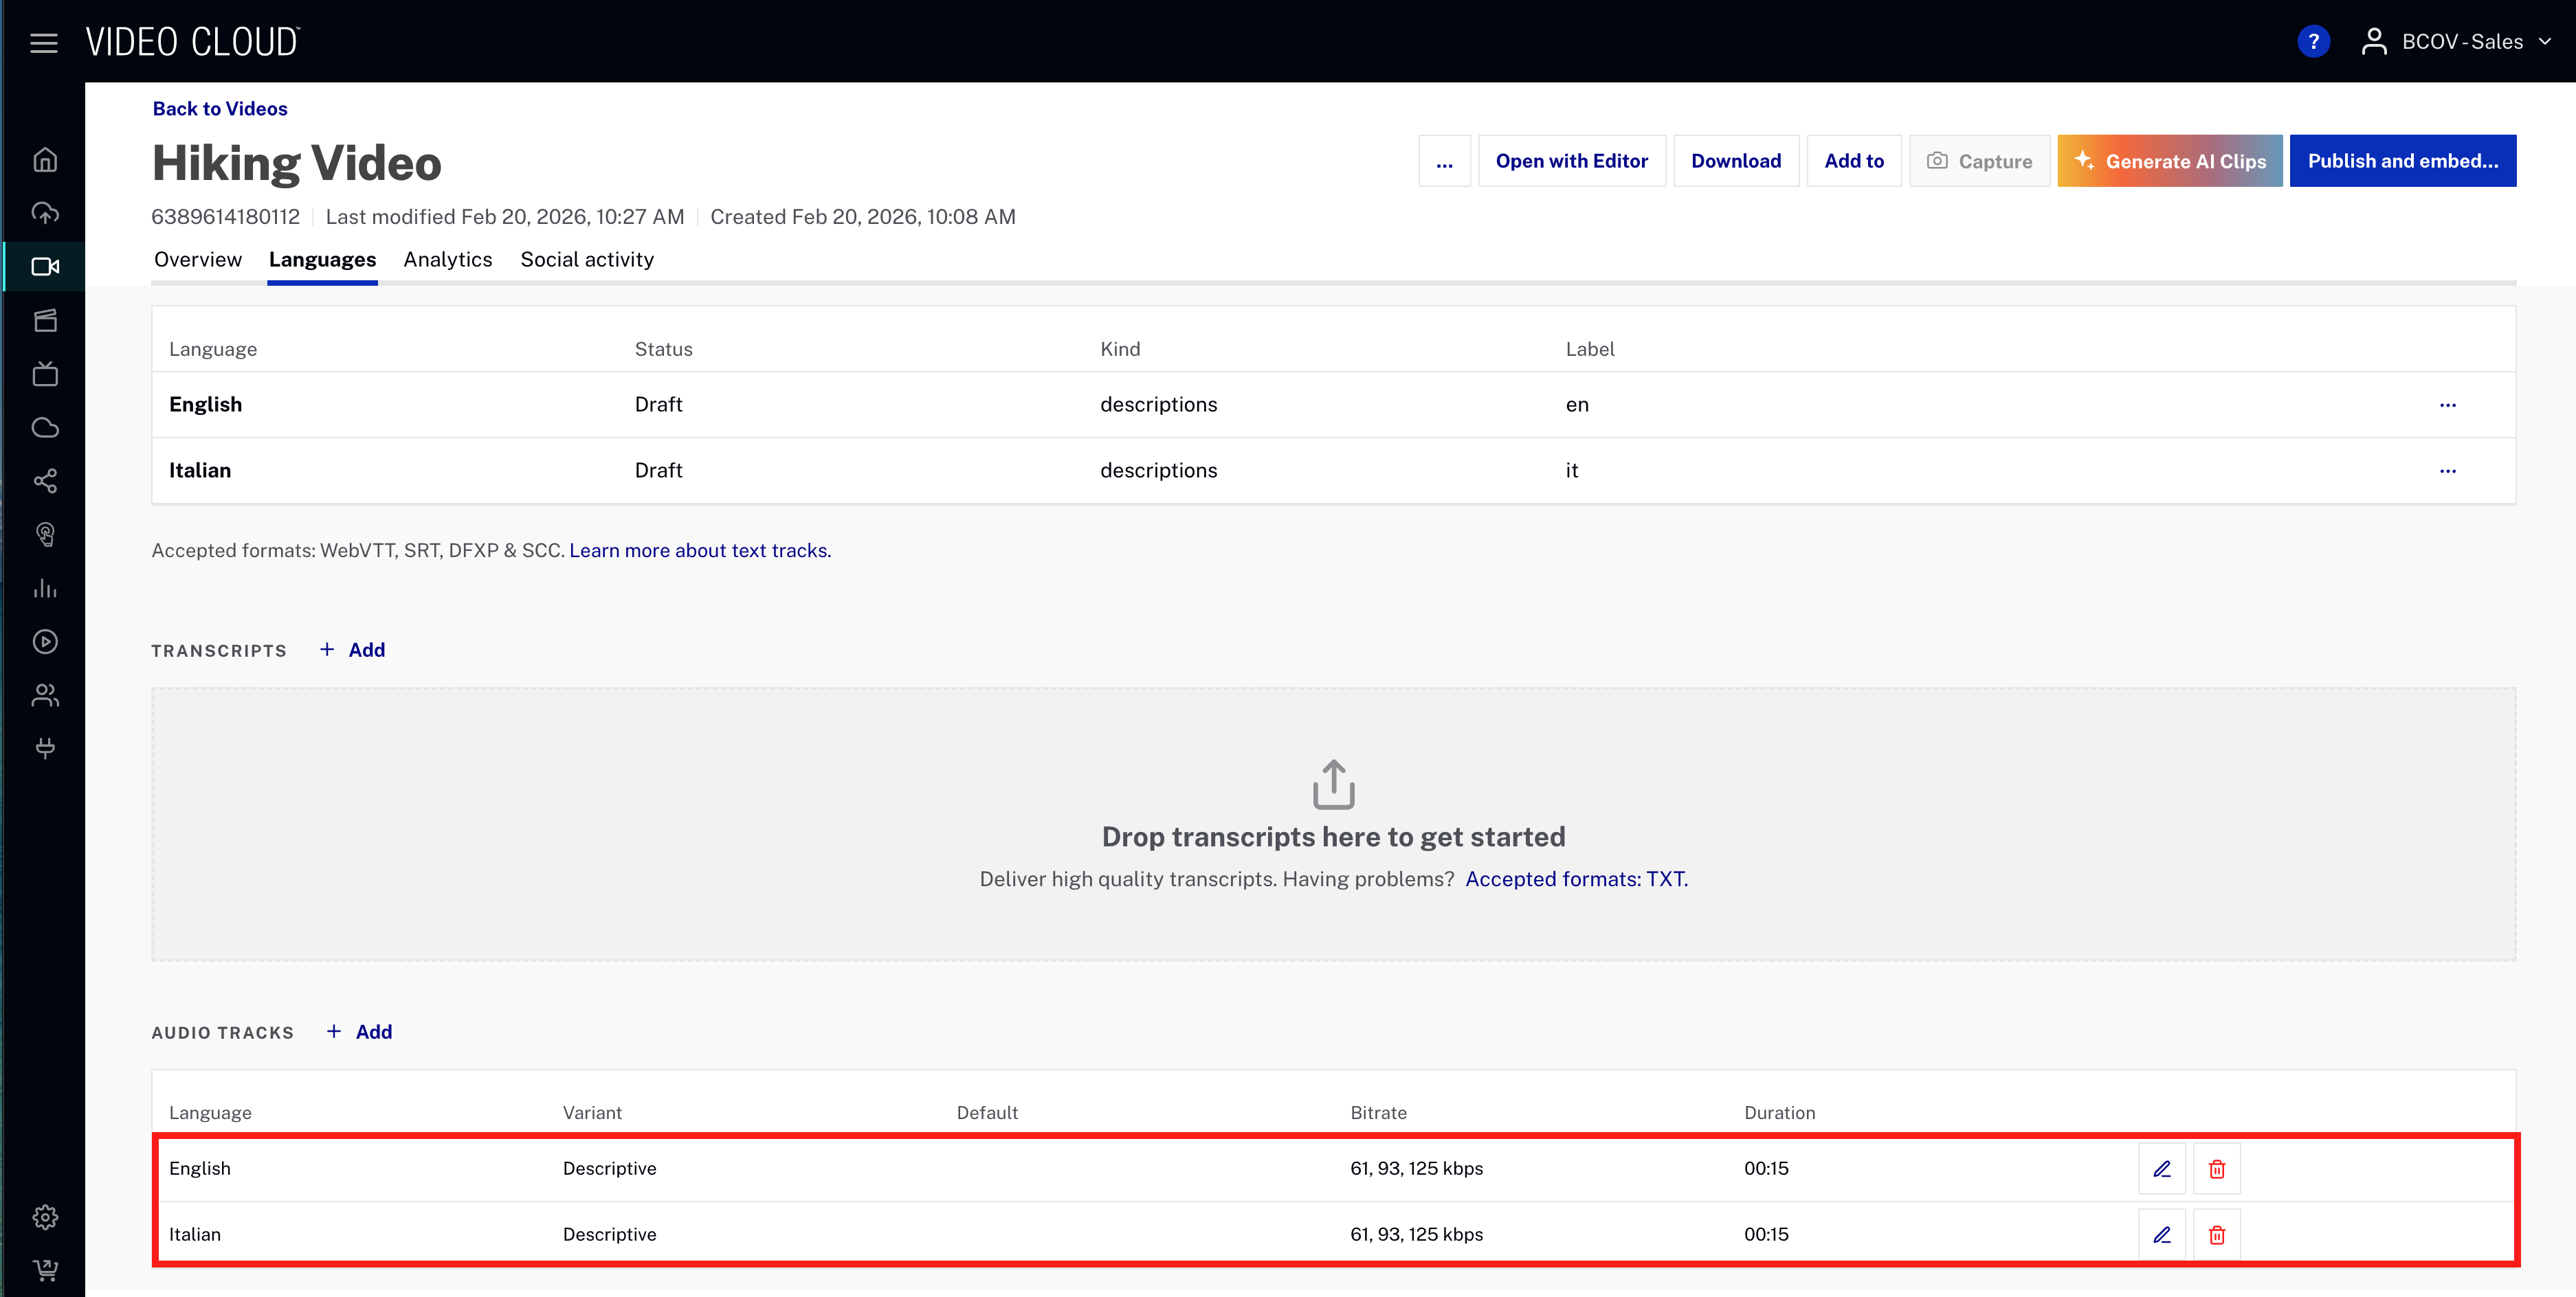Open the hamburger navigation menu
The width and height of the screenshot is (2576, 1297).
(43, 42)
